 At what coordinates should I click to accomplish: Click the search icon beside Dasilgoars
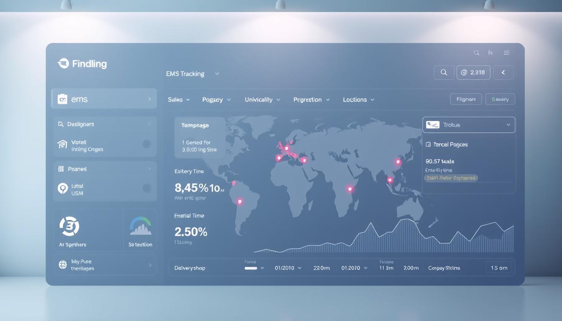click(x=61, y=124)
